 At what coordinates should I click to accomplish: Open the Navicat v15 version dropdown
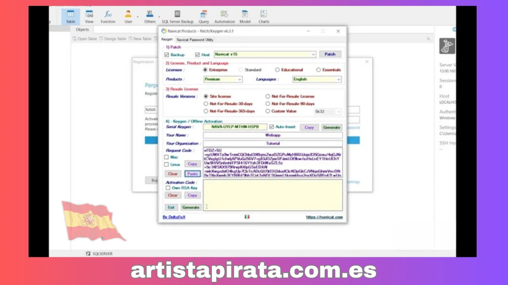click(x=265, y=54)
